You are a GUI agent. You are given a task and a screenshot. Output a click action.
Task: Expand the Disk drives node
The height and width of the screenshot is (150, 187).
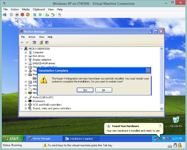pyautogui.click(x=26, y=56)
